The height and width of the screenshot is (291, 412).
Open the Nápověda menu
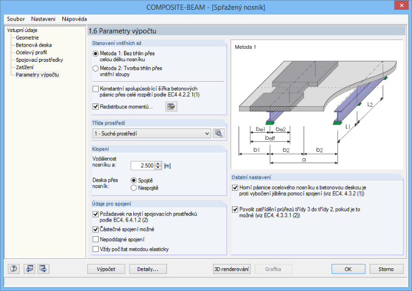pyautogui.click(x=74, y=19)
